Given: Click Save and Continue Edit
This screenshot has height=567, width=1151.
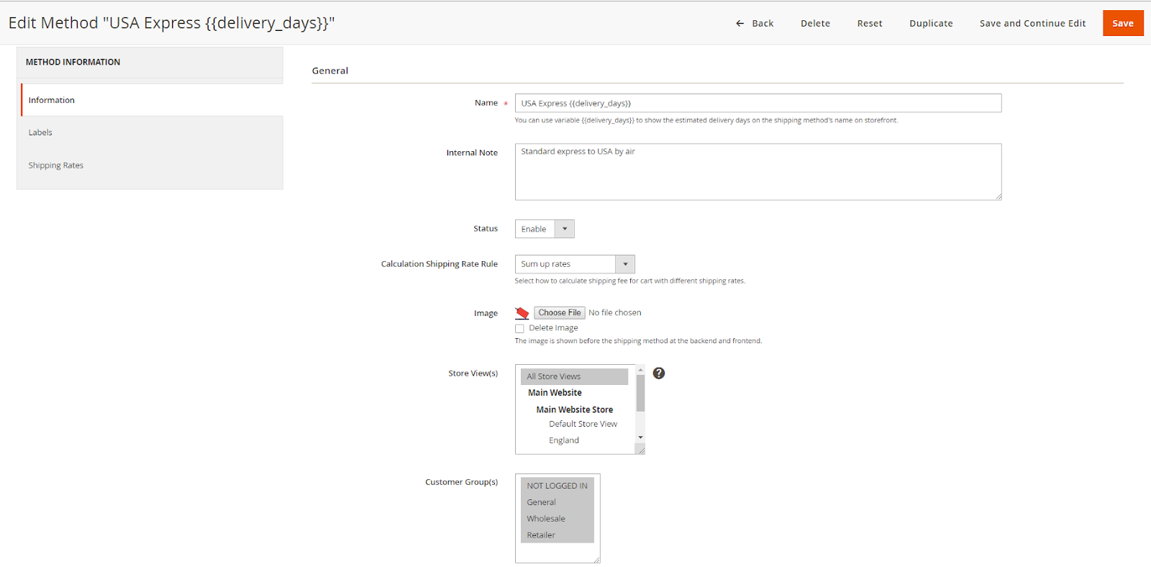Looking at the screenshot, I should (1032, 24).
